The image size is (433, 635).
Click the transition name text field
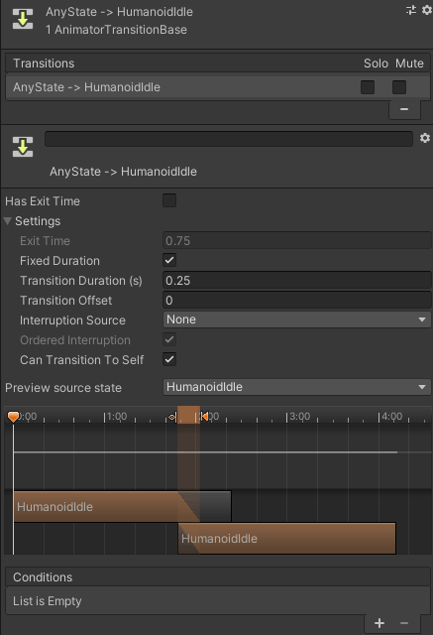(x=229, y=139)
